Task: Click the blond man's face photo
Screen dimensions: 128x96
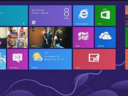Action: (12, 43)
